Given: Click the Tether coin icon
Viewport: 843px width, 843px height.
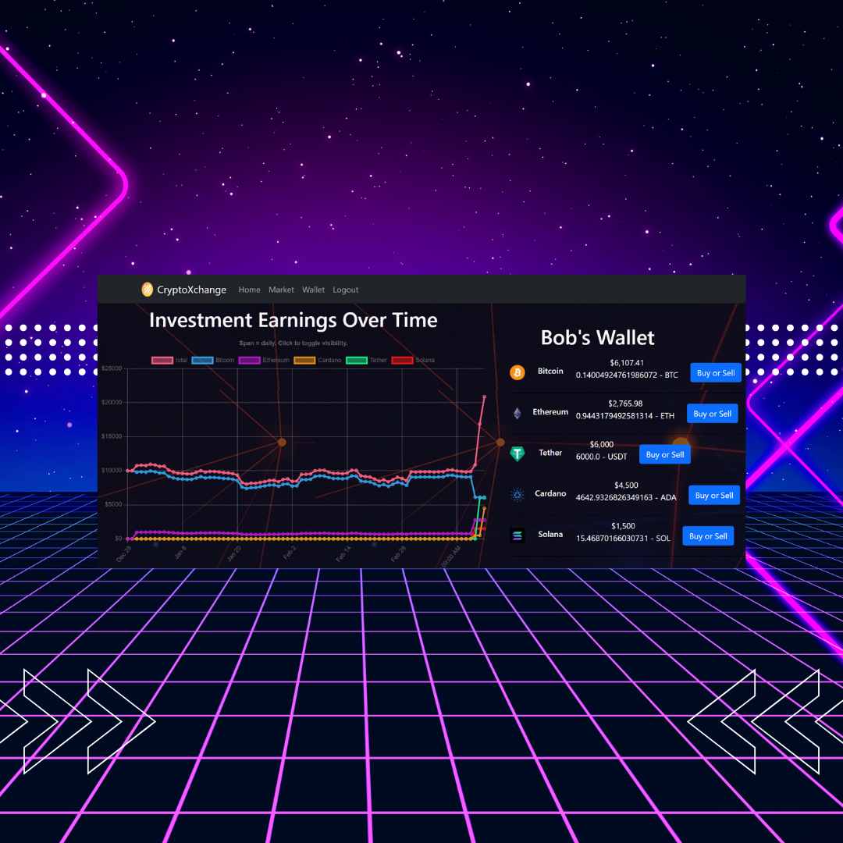Looking at the screenshot, I should click(517, 454).
